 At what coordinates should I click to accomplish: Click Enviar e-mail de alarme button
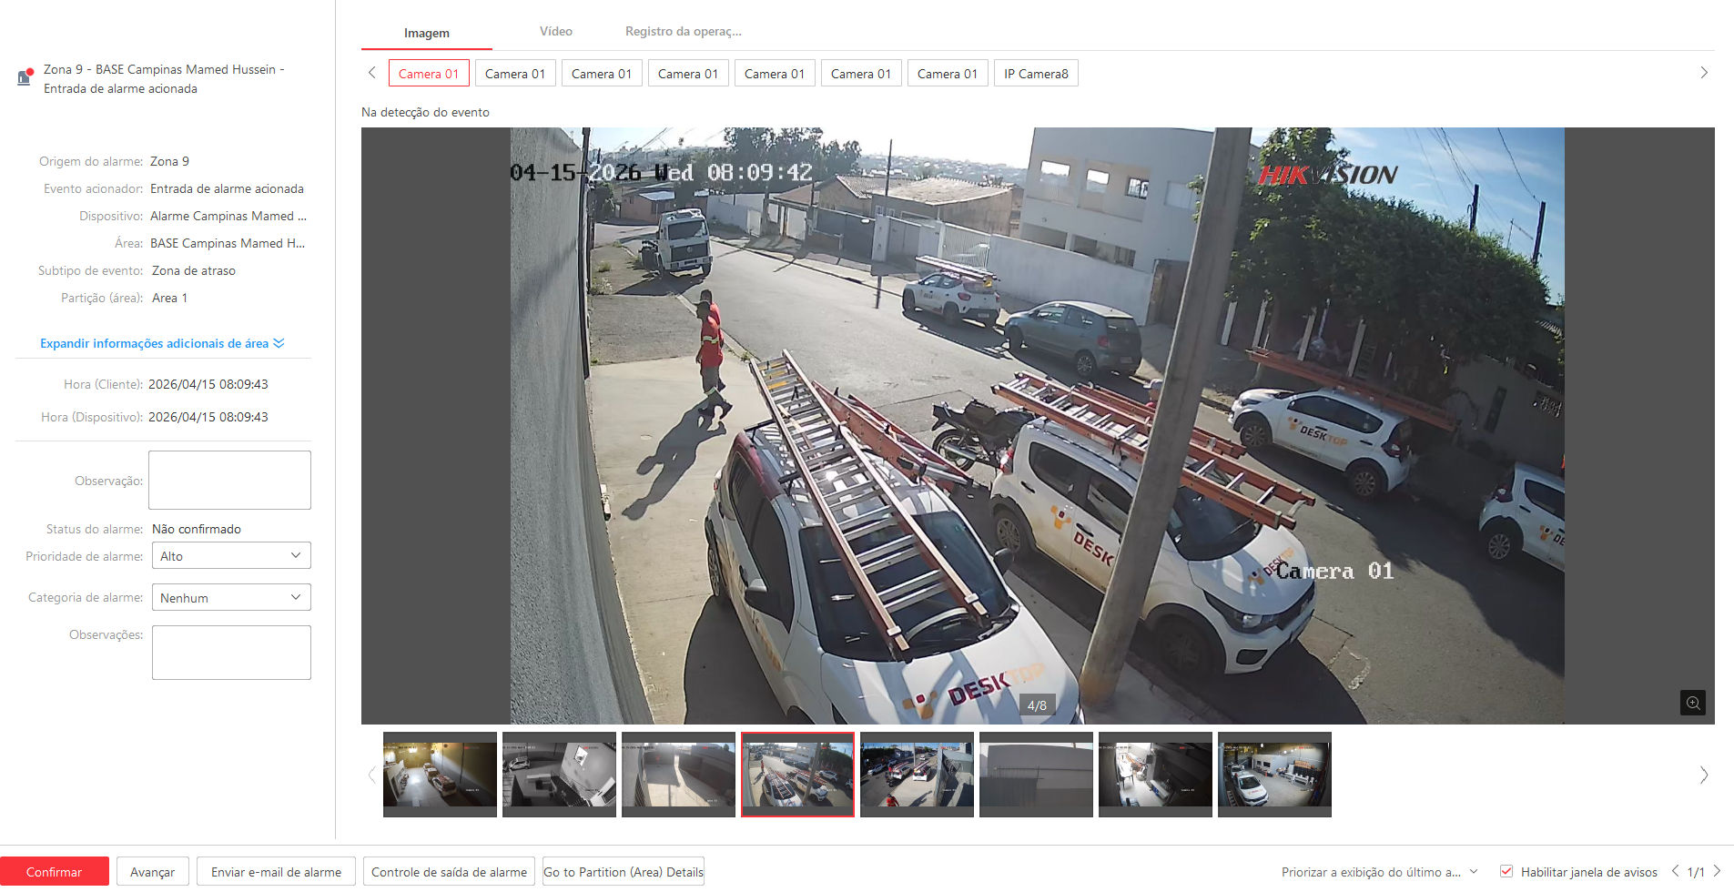tap(276, 872)
